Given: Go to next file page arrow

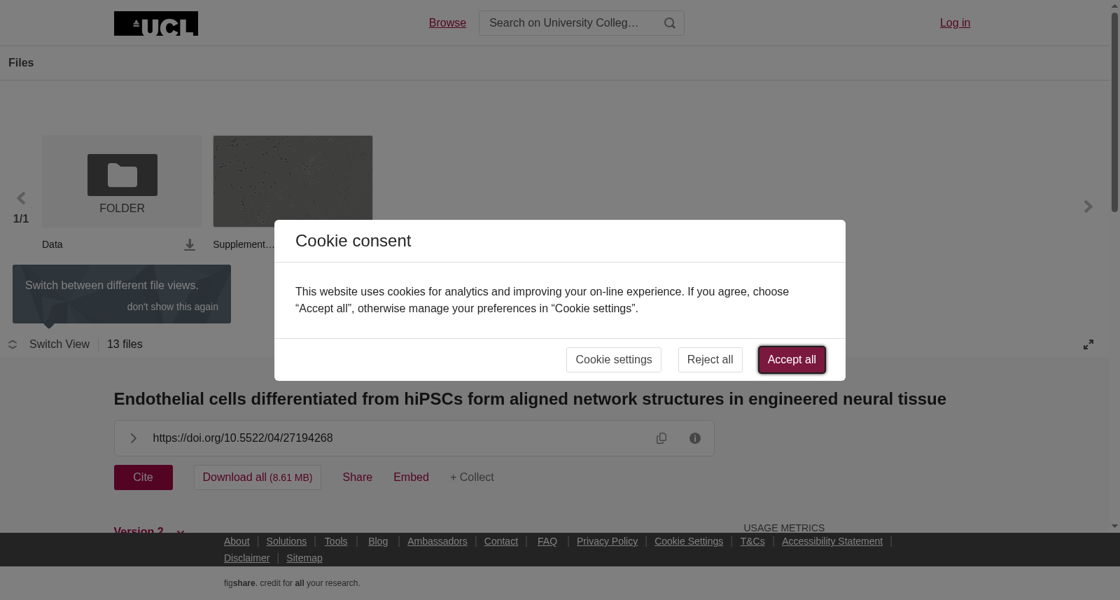Looking at the screenshot, I should [x=1088, y=207].
